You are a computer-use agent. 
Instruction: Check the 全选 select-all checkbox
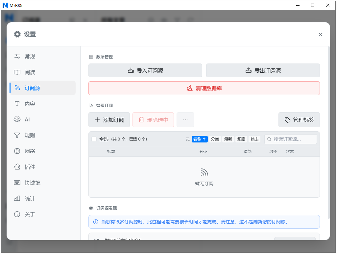[94, 139]
